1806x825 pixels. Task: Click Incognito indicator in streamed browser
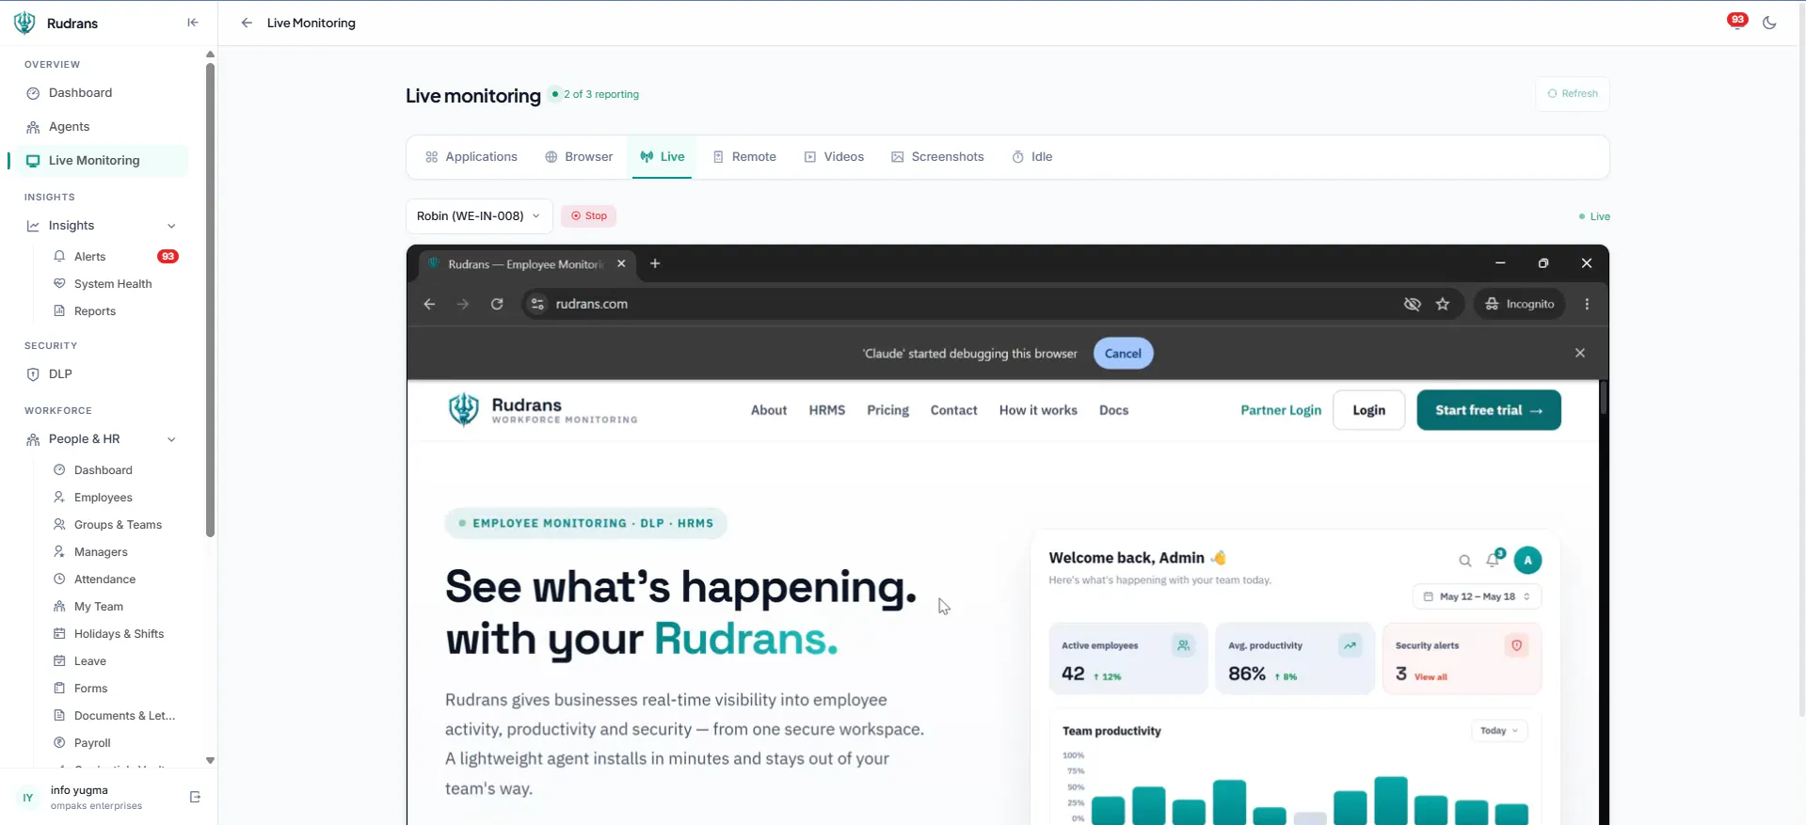coord(1520,304)
